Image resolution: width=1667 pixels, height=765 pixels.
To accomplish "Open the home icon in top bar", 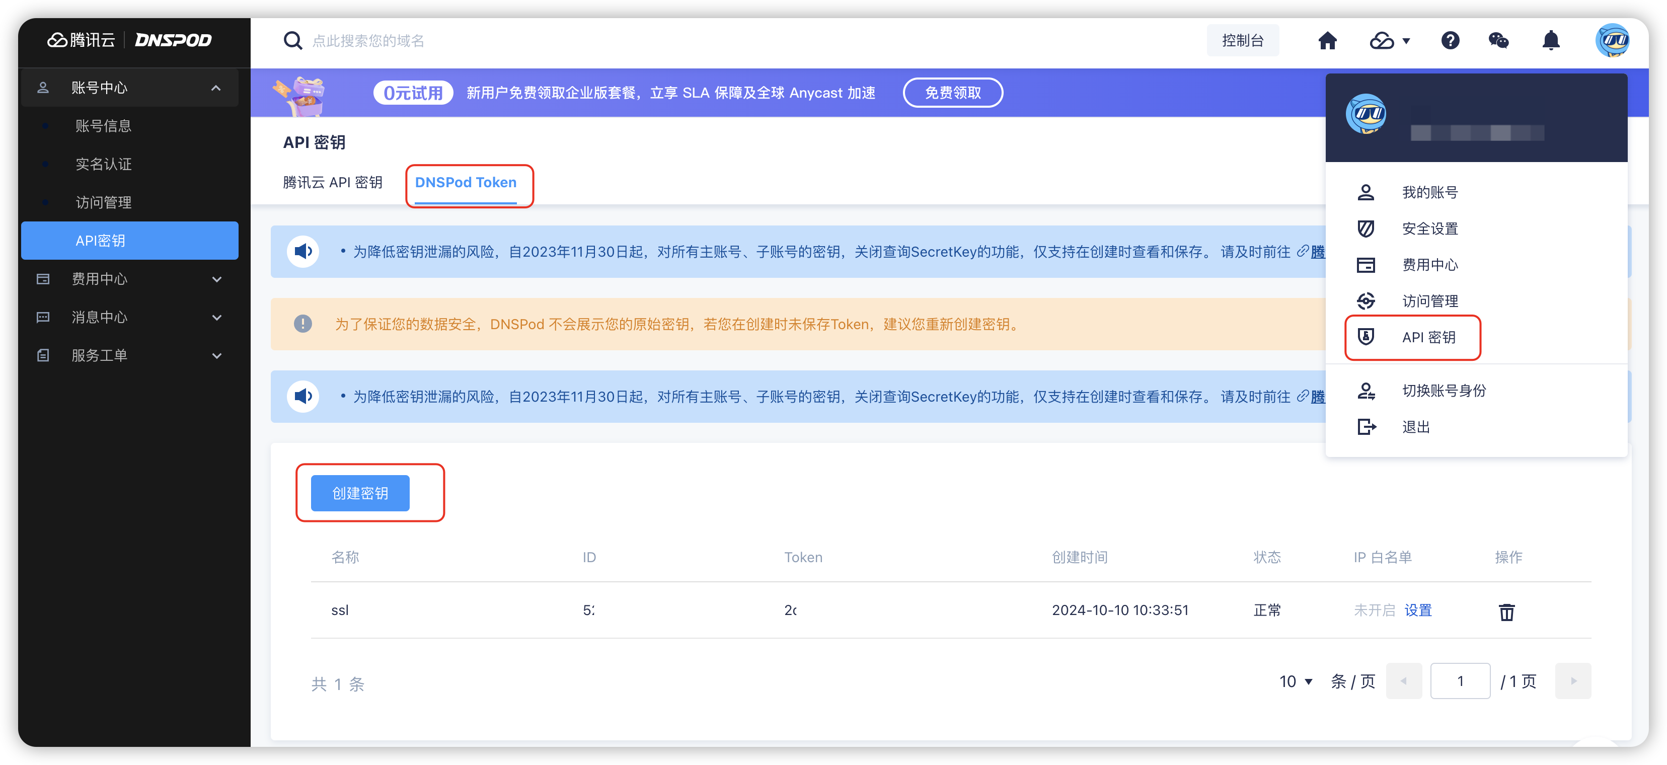I will pyautogui.click(x=1327, y=41).
